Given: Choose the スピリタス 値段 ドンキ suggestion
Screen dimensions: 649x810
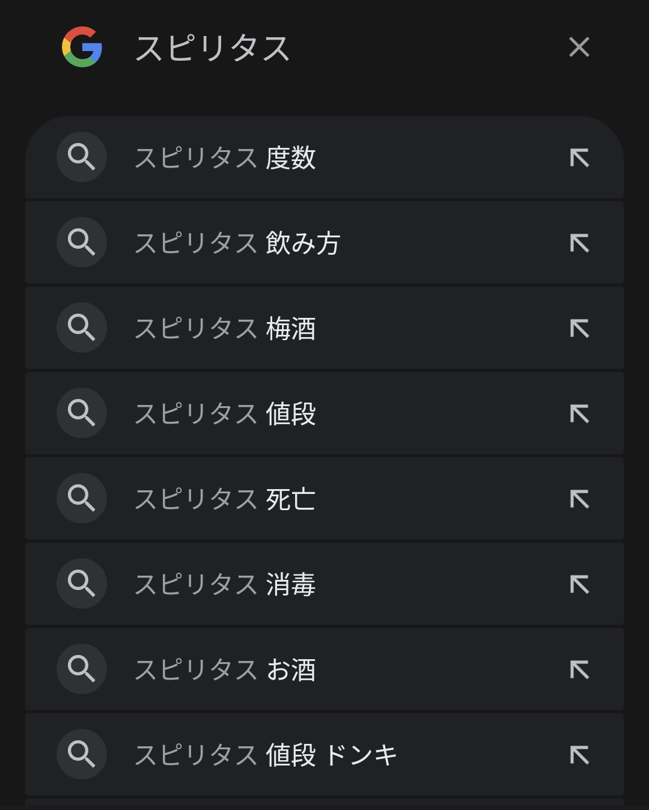Looking at the screenshot, I should click(266, 755).
